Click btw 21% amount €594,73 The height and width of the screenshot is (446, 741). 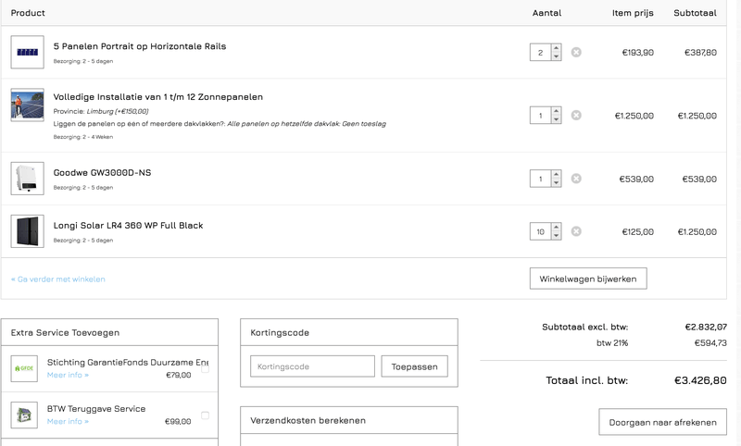tap(710, 342)
